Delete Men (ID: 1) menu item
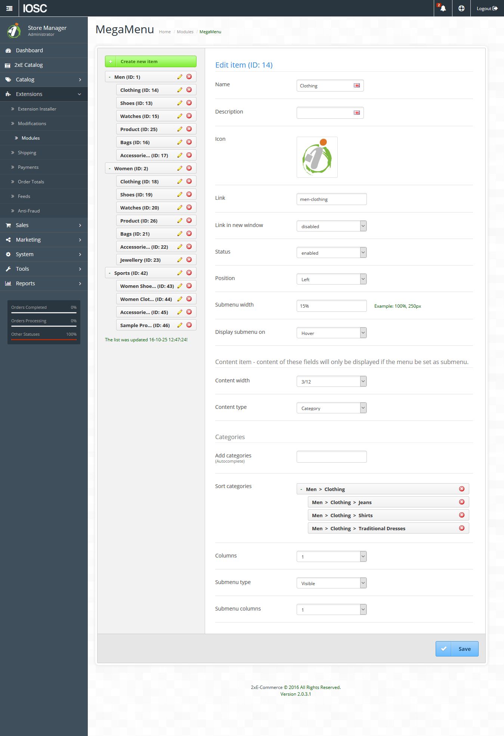504x736 pixels. click(x=189, y=77)
